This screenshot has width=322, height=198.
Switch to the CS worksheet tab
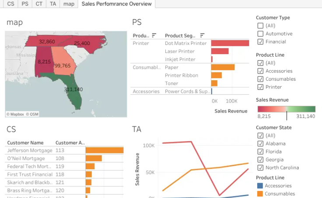tap(10, 4)
